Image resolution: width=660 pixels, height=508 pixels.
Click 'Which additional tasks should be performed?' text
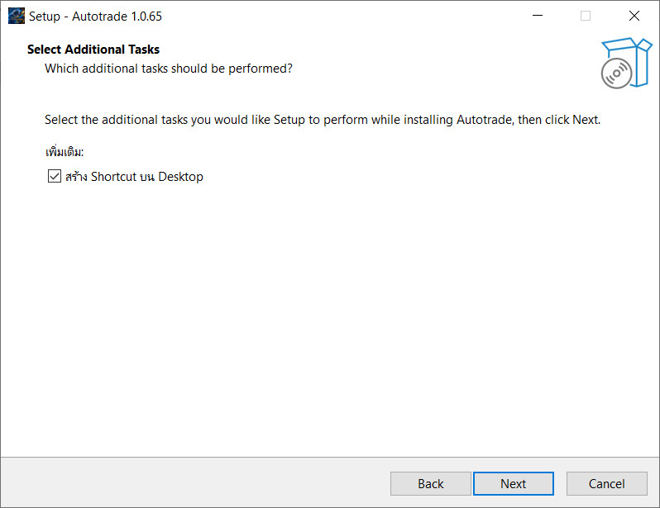169,68
